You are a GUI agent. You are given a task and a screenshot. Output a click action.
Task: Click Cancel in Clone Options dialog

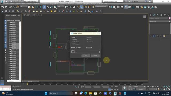[x=95, y=56]
